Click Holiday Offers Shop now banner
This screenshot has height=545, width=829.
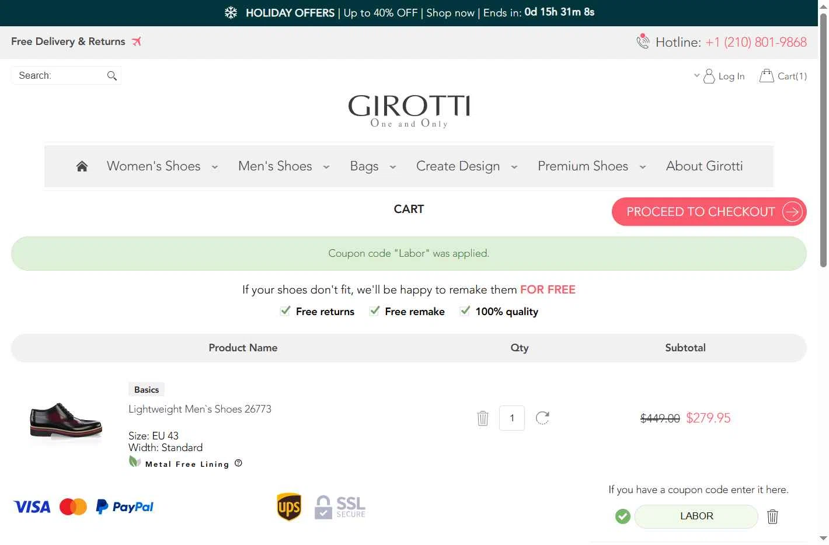pos(409,13)
